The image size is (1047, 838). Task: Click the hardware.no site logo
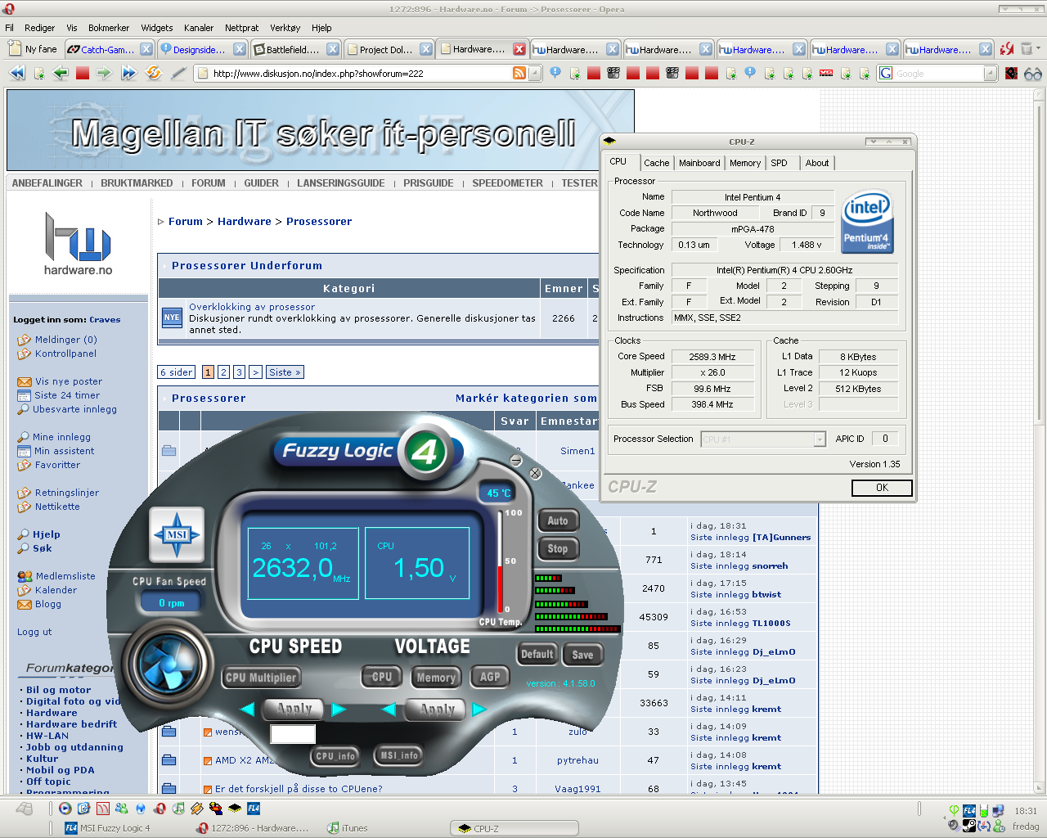tap(78, 244)
